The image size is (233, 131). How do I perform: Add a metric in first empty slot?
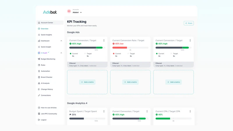[x=87, y=82]
